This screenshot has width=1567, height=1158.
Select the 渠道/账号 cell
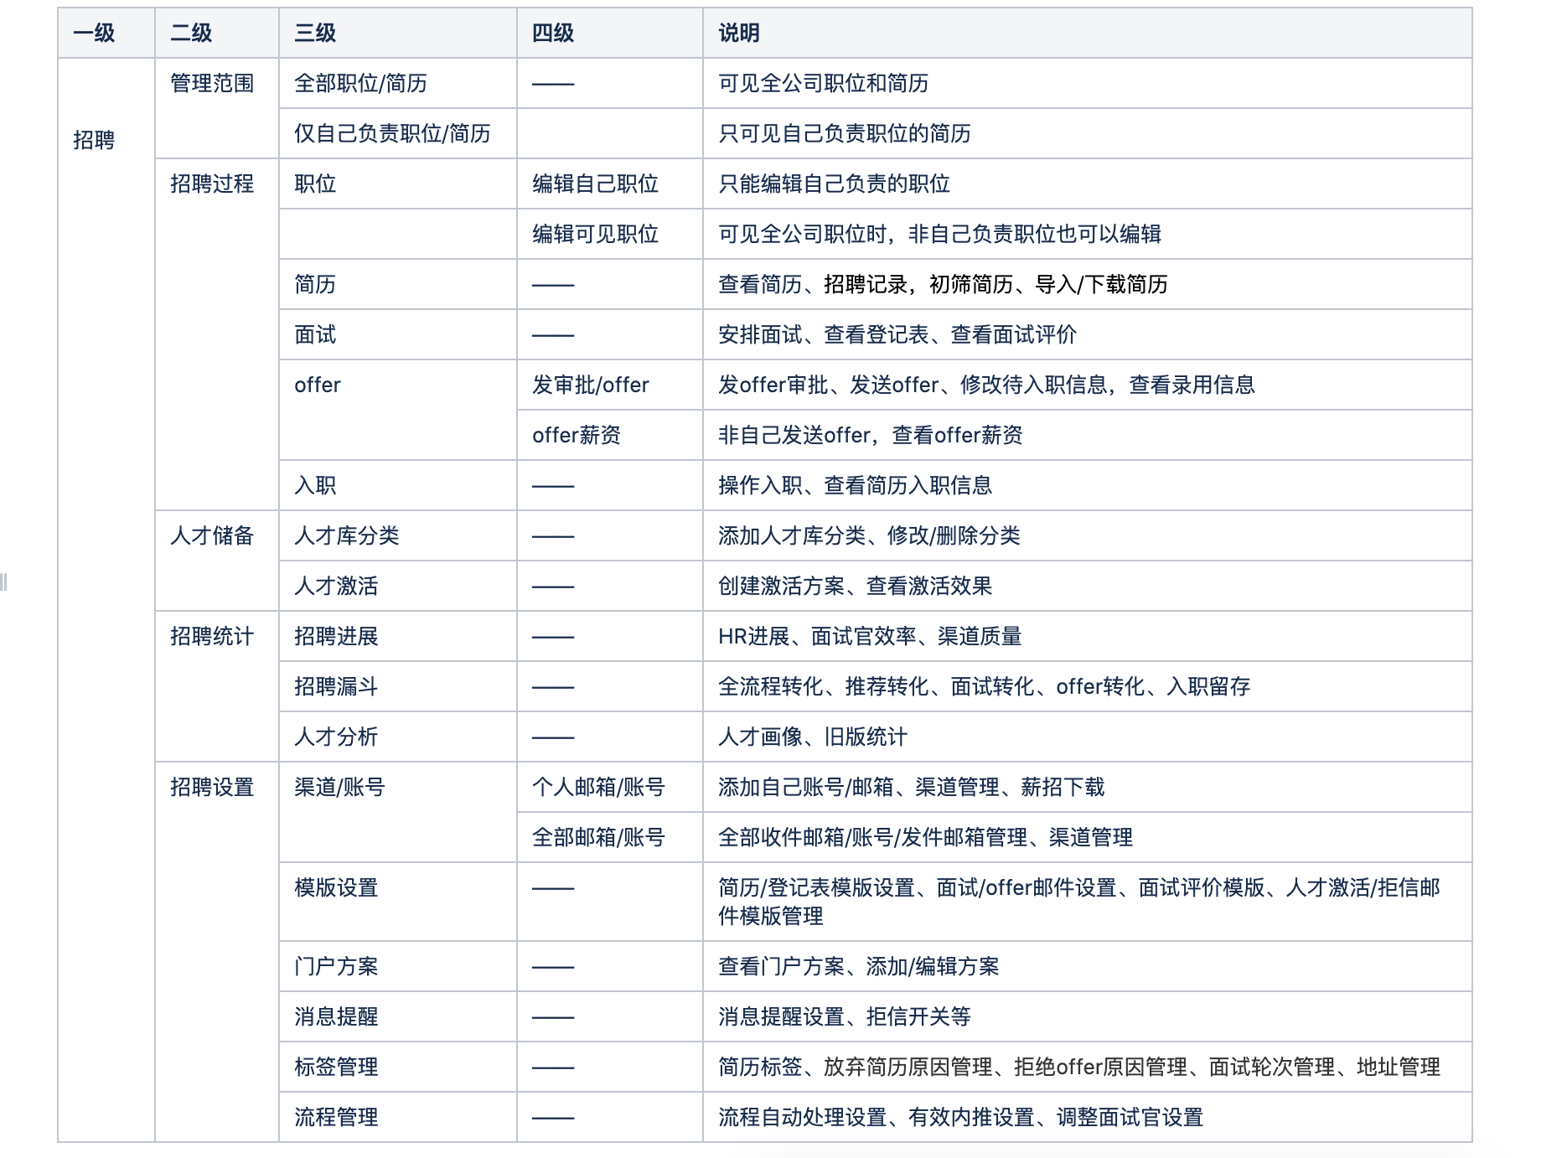click(398, 812)
